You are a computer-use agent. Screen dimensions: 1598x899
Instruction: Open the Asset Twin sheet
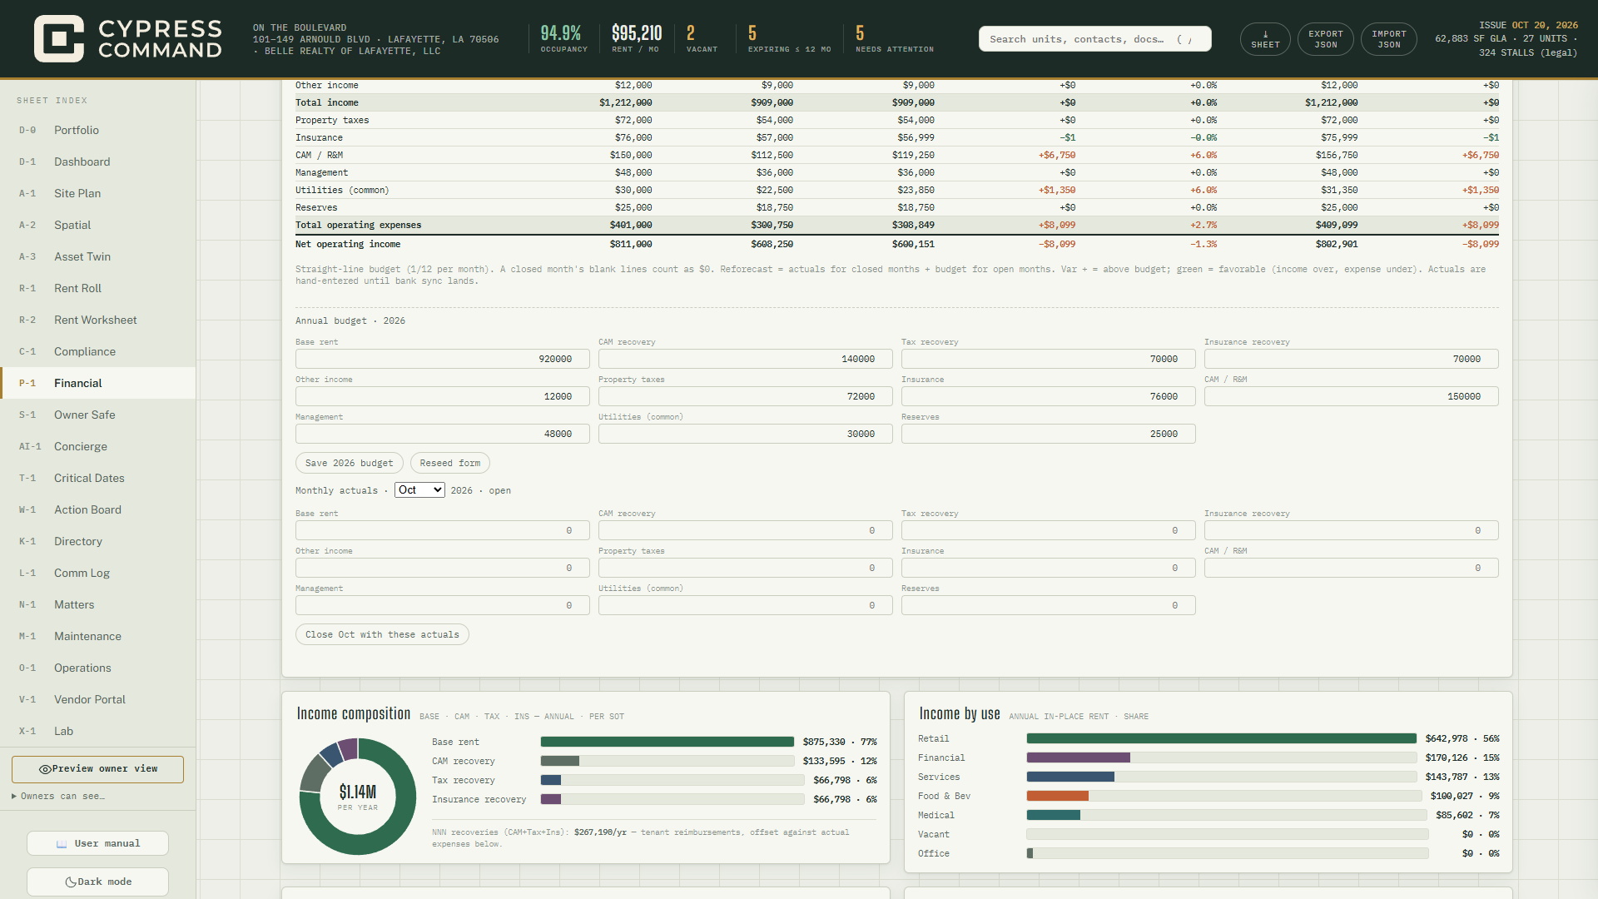[98, 256]
